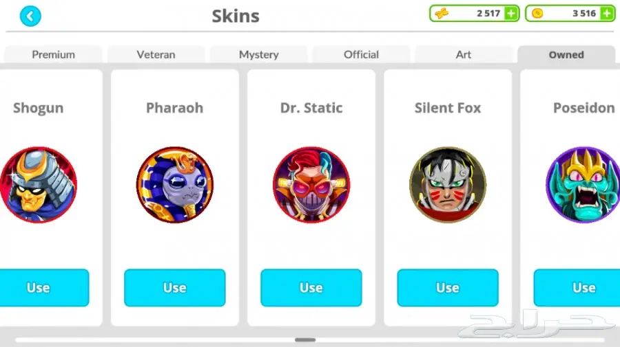Tap the Dr. Static skin avatar
Image resolution: width=620 pixels, height=347 pixels.
[x=311, y=185]
